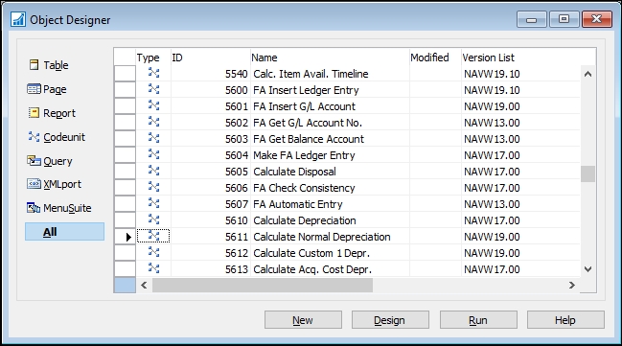This screenshot has width=622, height=346.
Task: Show XMLport objects in the sidebar
Action: (x=54, y=184)
